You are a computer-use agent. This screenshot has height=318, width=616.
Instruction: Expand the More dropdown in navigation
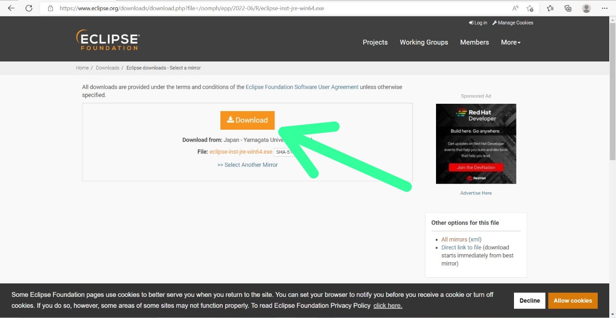511,42
